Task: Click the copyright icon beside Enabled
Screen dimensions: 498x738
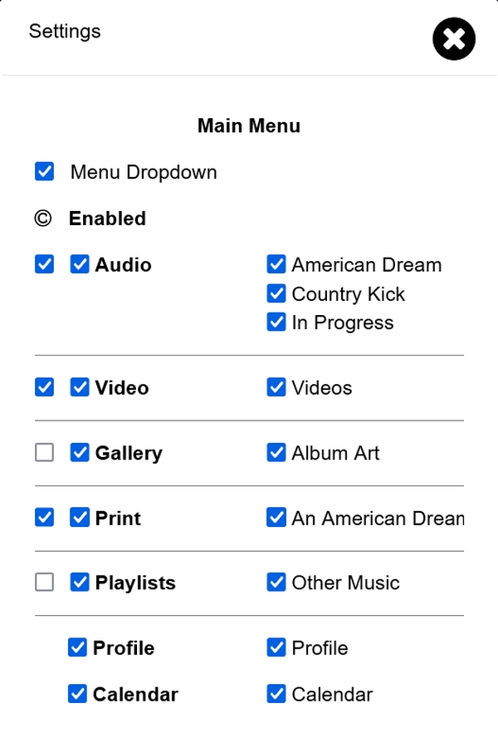Action: pyautogui.click(x=42, y=219)
